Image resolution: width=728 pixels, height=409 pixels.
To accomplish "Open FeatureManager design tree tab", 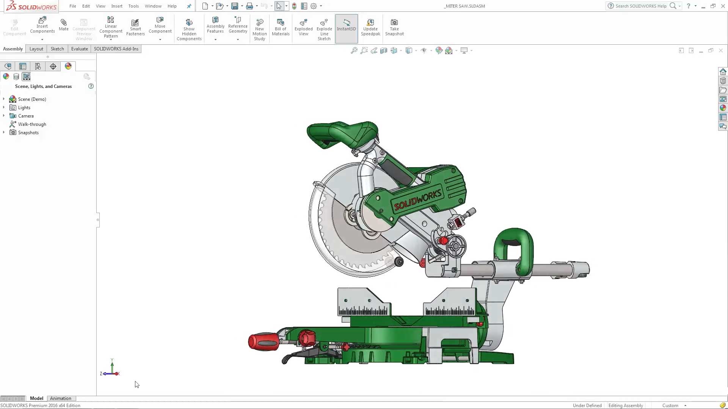I will point(8,66).
